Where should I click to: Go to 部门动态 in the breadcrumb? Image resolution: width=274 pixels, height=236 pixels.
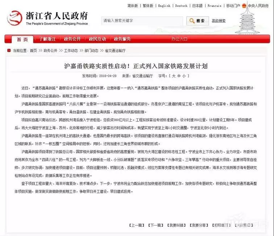pyautogui.click(x=91, y=51)
